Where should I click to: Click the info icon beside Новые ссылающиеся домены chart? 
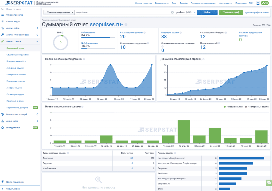pos(84,59)
